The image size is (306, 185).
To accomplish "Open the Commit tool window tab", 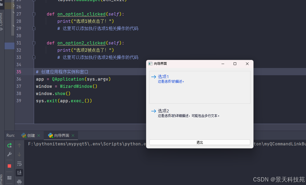I will [1, 21].
